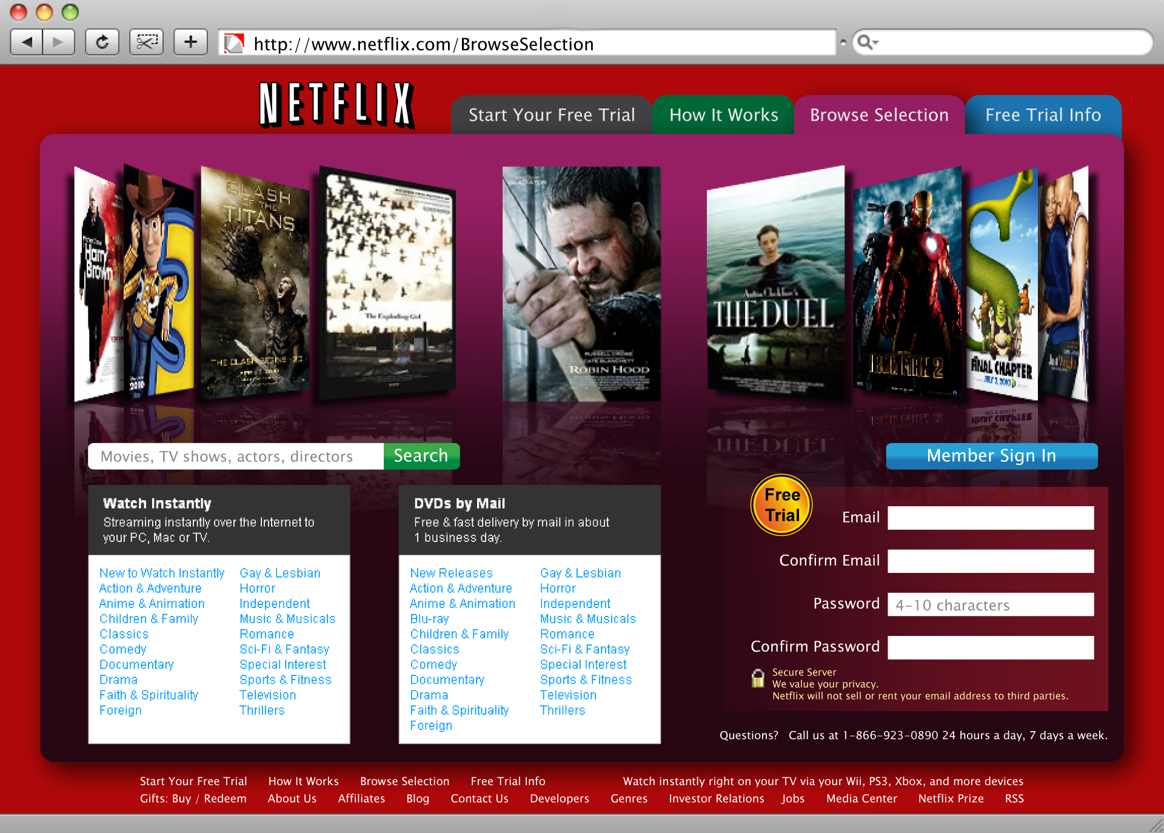Viewport: 1164px width, 833px height.
Task: Open the Free Trial Info tab
Action: click(x=1043, y=115)
